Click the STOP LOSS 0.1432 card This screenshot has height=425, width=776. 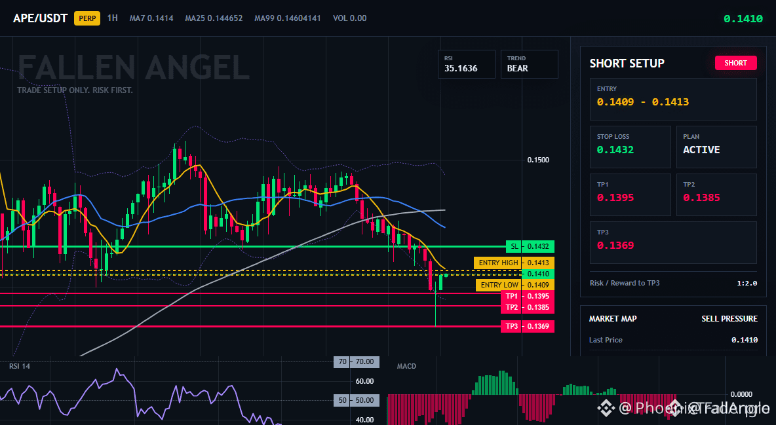click(630, 147)
